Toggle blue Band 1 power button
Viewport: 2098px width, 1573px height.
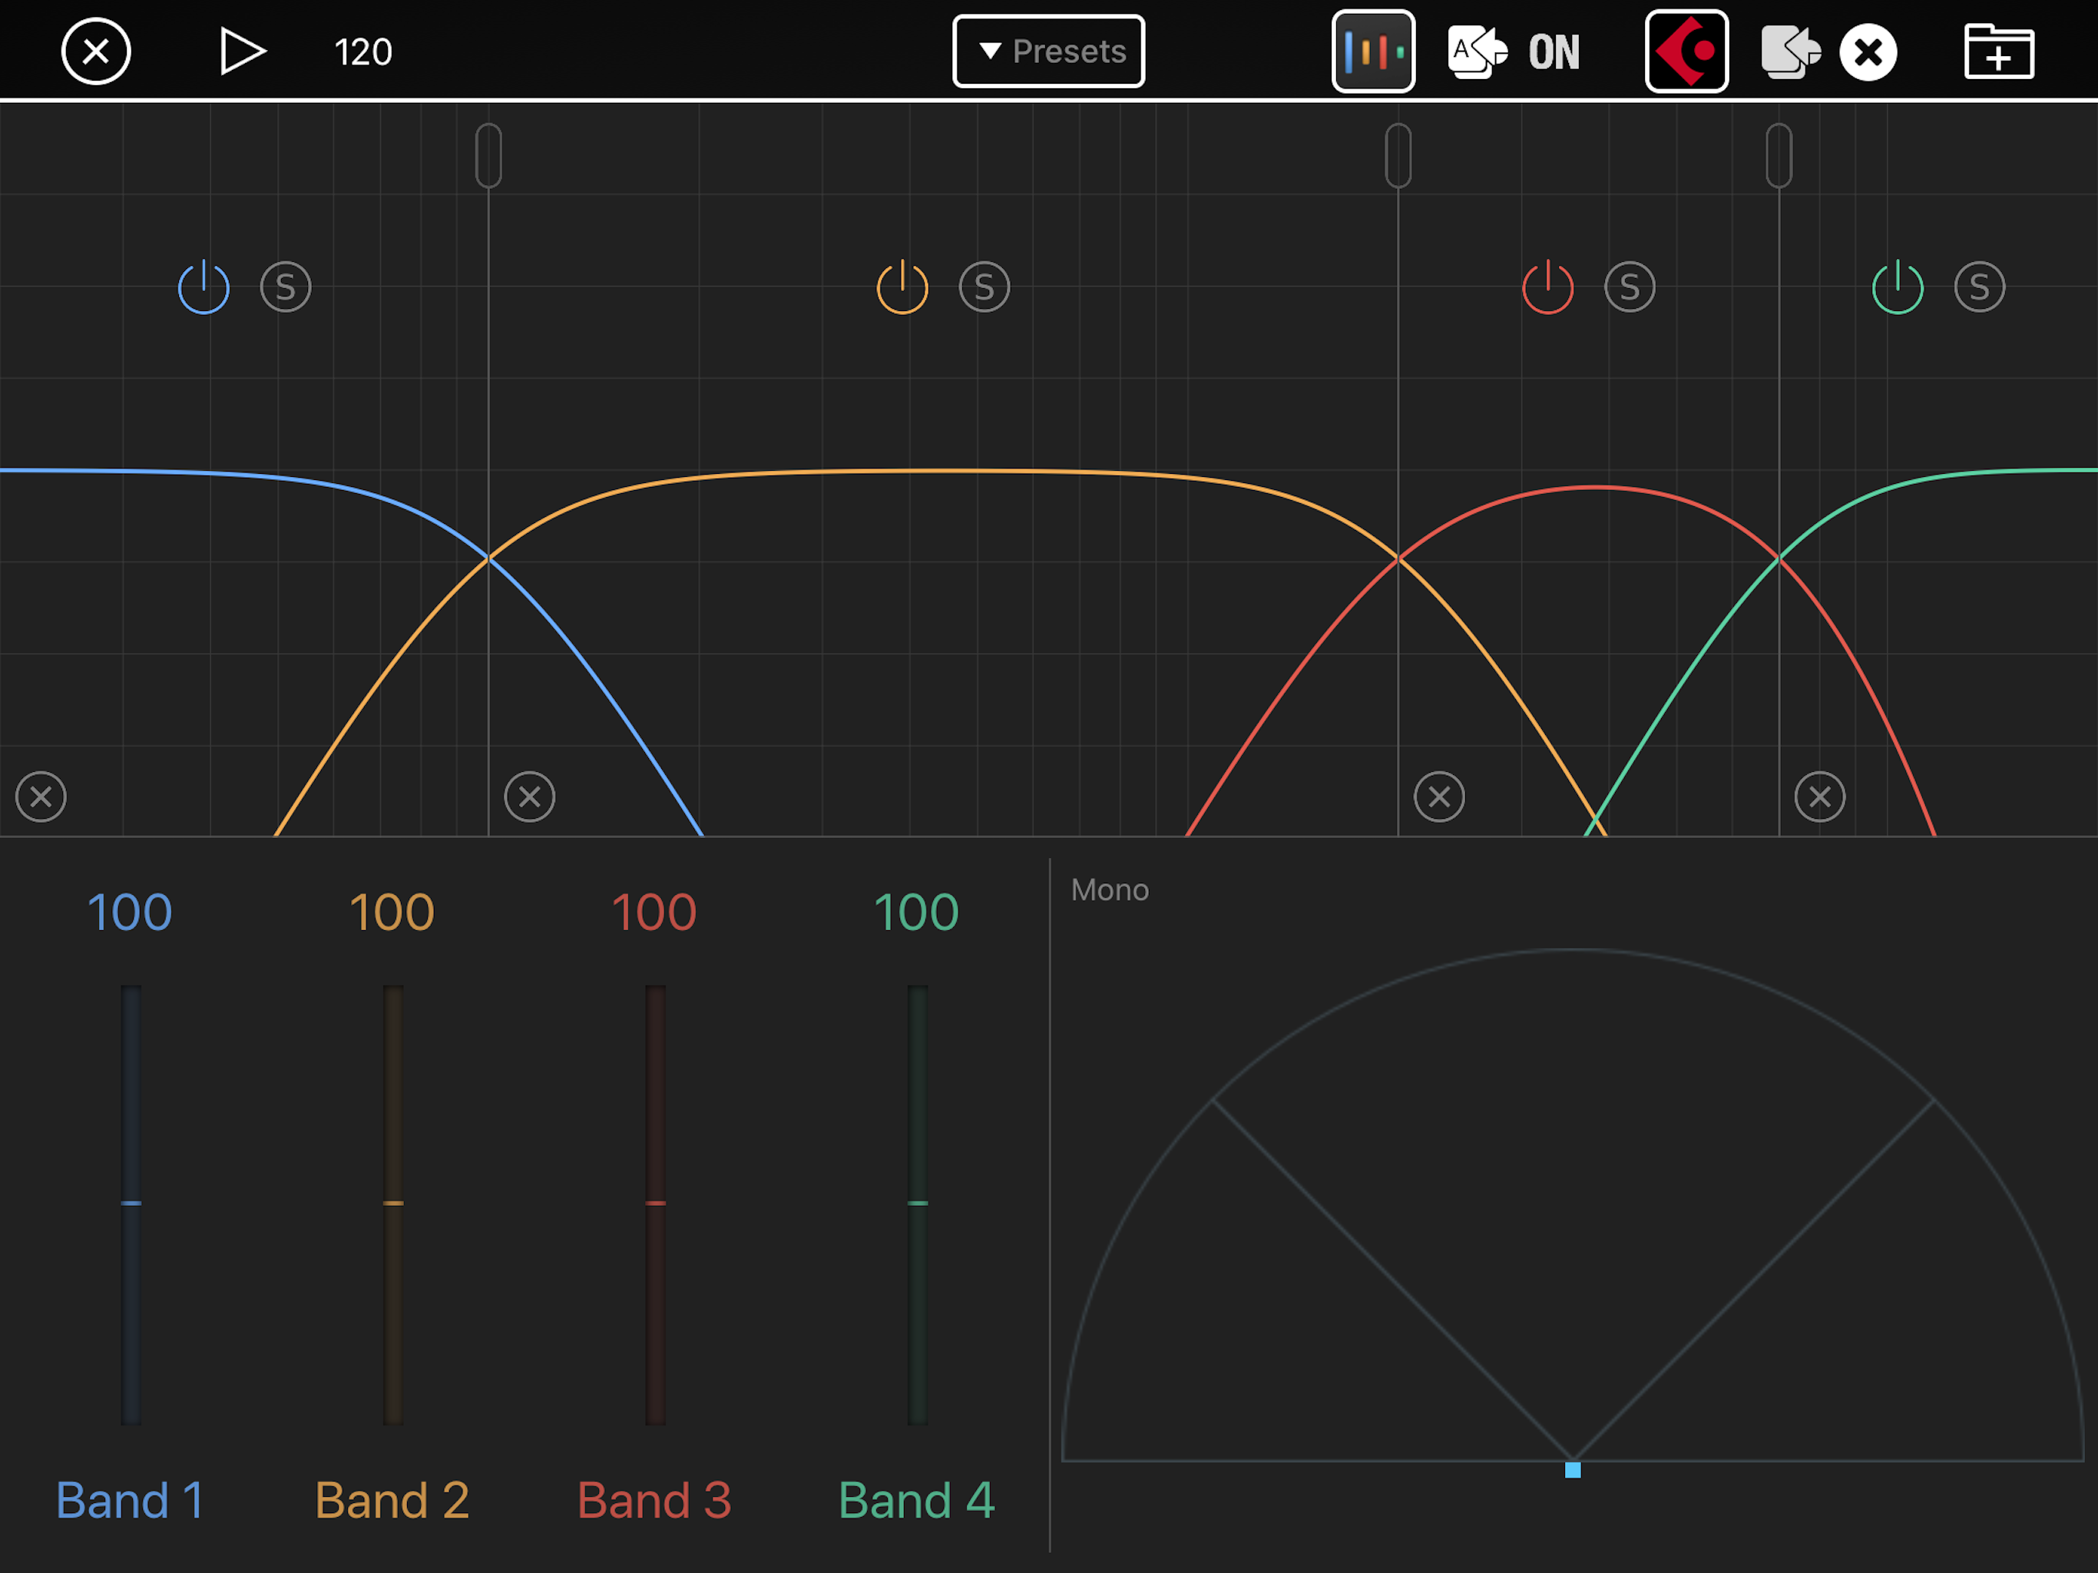pyautogui.click(x=204, y=287)
